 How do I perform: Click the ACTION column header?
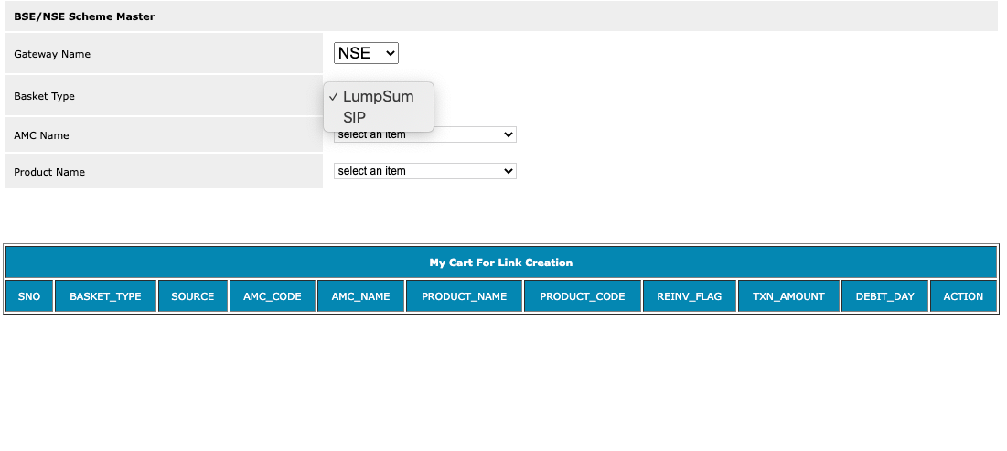click(x=963, y=296)
